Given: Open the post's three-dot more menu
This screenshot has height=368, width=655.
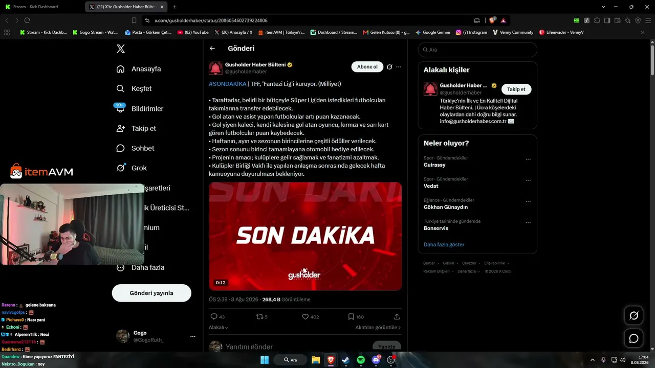Looking at the screenshot, I should (399, 67).
